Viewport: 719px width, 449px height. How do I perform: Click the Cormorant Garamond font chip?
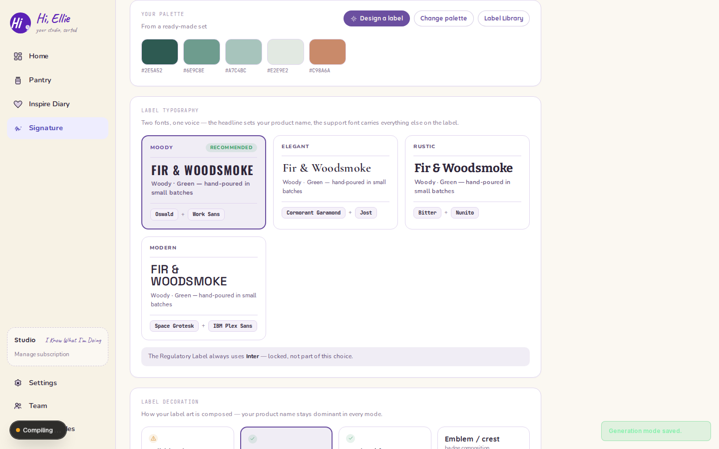(314, 213)
